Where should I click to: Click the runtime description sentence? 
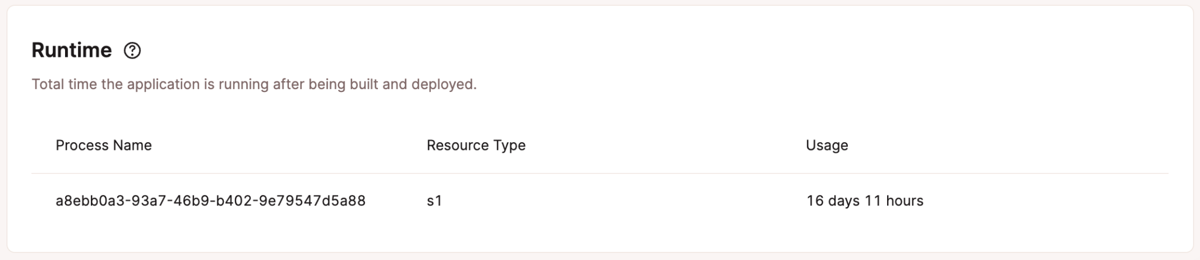pos(254,84)
